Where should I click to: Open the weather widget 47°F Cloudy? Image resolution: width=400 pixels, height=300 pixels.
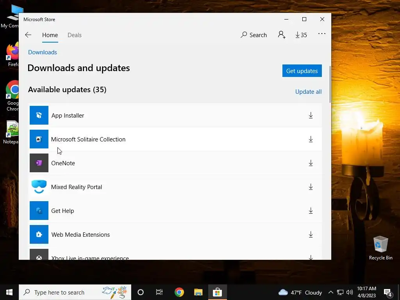[x=300, y=292]
